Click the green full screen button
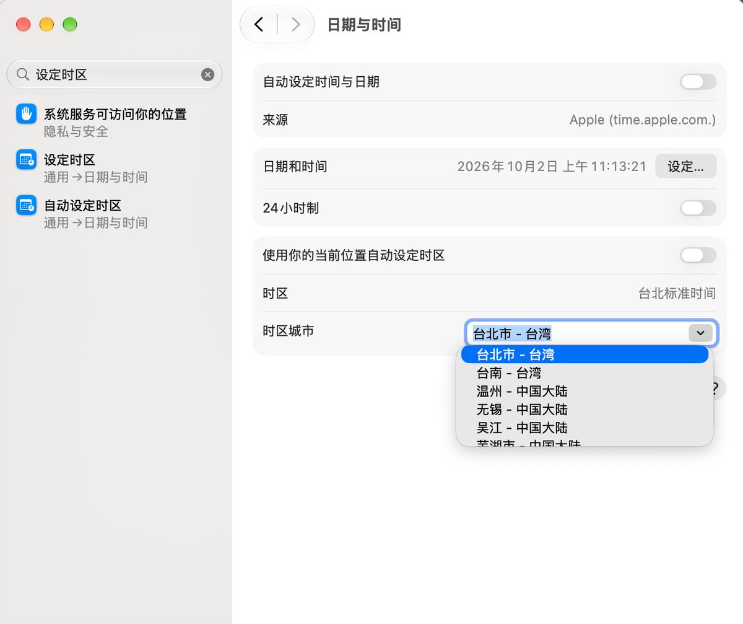743x624 pixels. coord(70,25)
